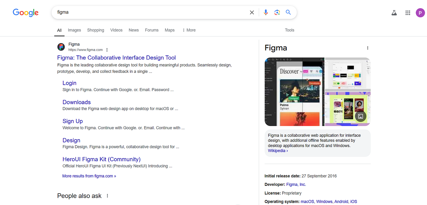Screen dimensions: 427x205
Task: Open the People also ask options menu
Action: (x=107, y=196)
